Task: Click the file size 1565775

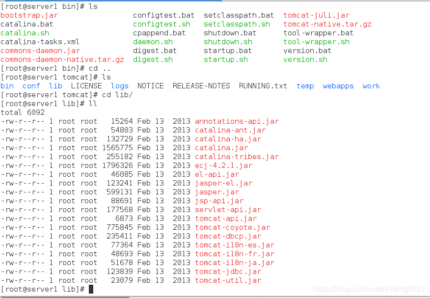Action: 118,148
